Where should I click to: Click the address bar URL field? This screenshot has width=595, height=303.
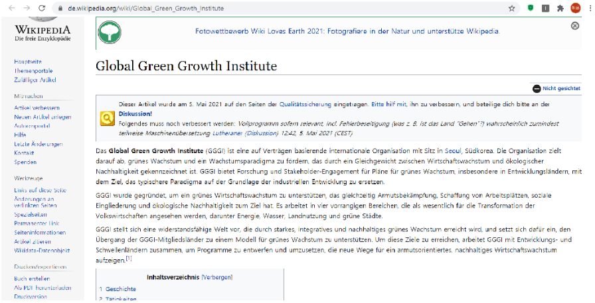point(285,9)
